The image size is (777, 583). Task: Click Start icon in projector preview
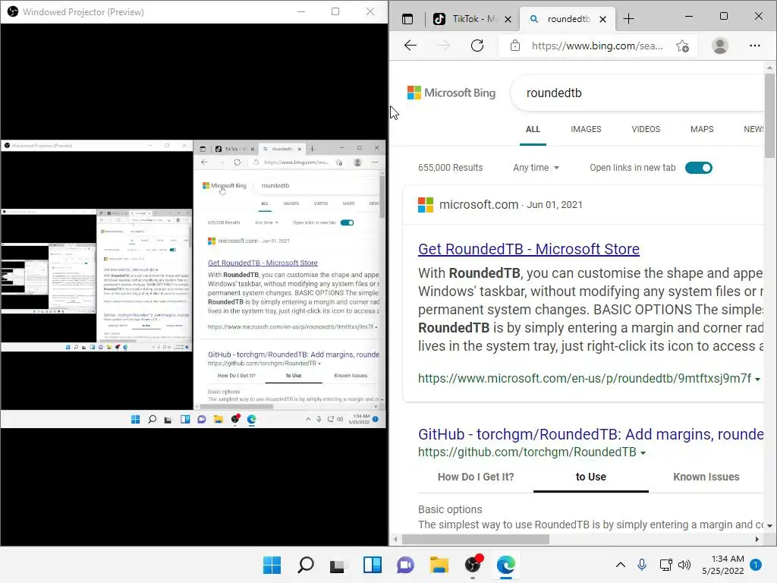click(135, 419)
